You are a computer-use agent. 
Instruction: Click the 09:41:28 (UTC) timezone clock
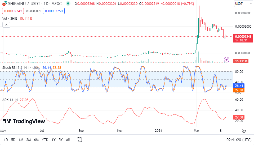tap(239, 140)
